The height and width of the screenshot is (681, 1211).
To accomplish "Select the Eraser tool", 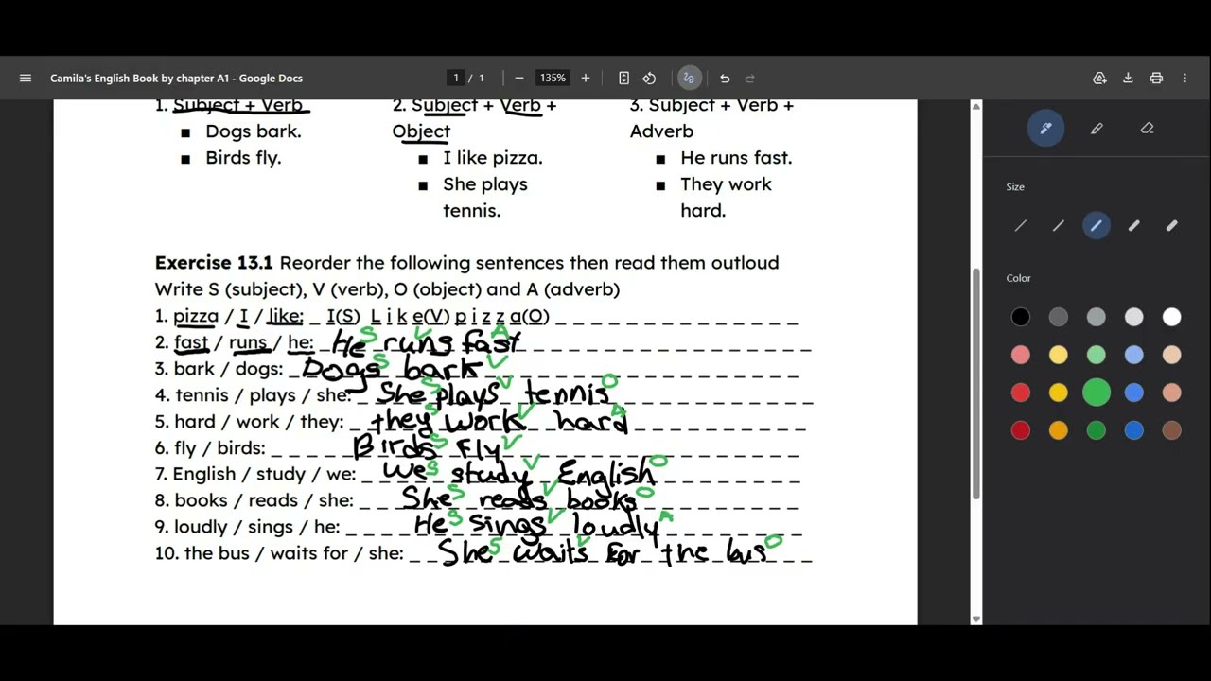I will tap(1148, 128).
